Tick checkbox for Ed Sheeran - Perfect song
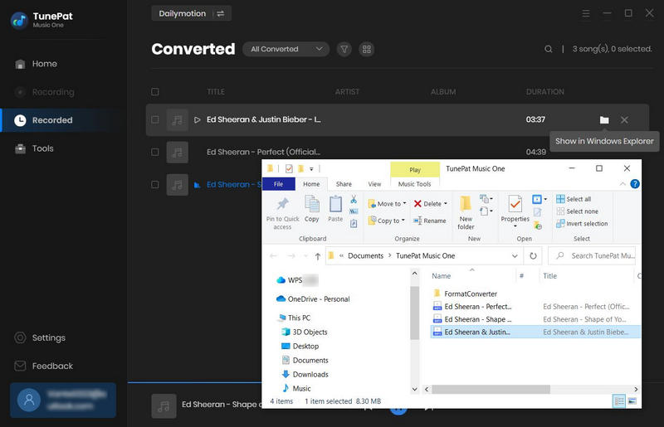This screenshot has width=664, height=427. tap(155, 153)
